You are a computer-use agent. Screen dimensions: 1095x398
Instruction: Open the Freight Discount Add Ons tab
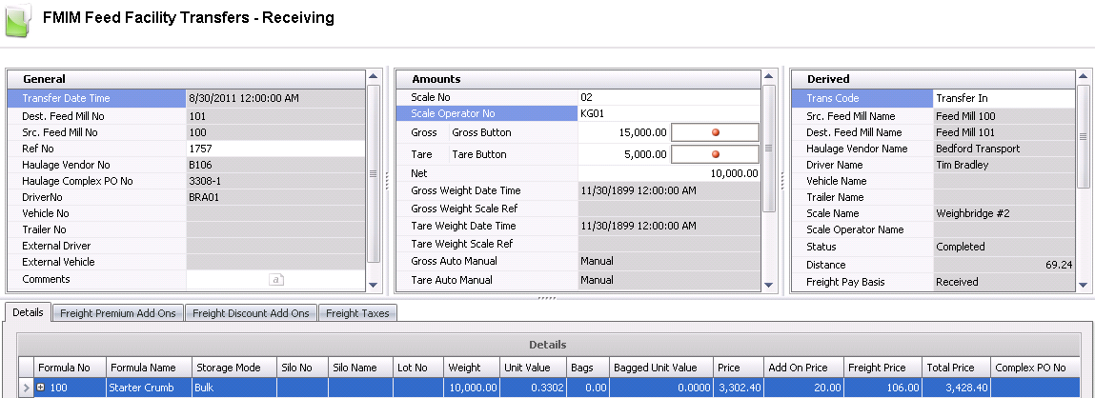(250, 312)
